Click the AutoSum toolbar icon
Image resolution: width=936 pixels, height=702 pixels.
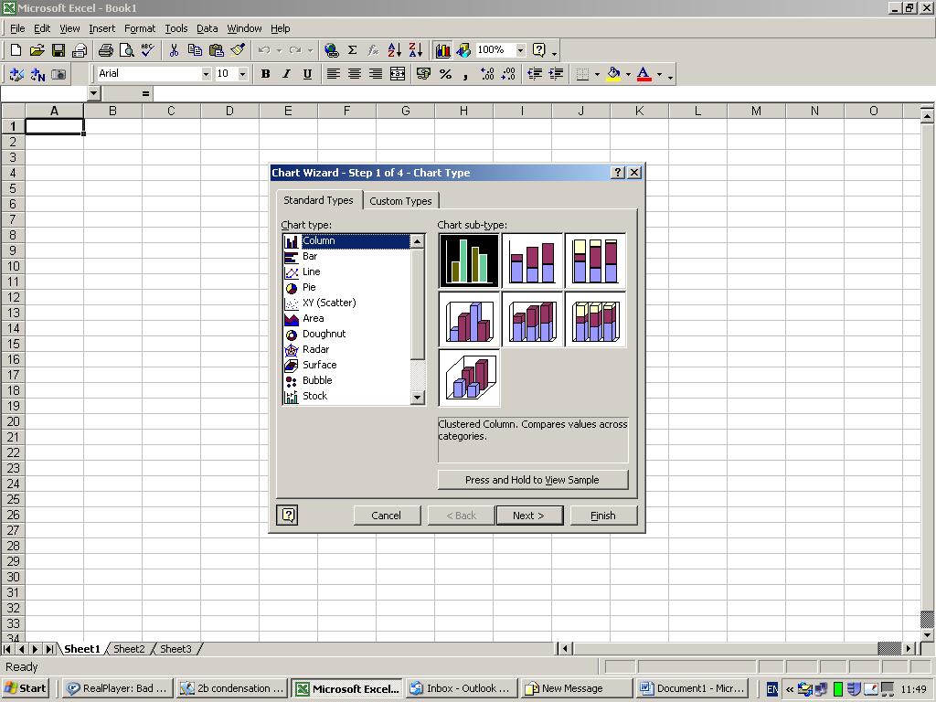(351, 50)
